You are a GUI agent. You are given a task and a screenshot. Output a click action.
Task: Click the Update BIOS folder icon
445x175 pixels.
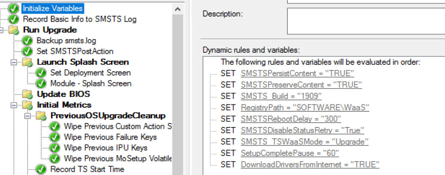click(27, 94)
